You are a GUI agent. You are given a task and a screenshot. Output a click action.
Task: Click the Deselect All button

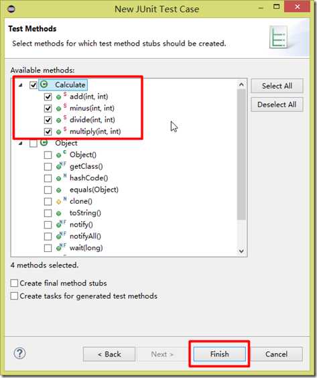pos(277,105)
